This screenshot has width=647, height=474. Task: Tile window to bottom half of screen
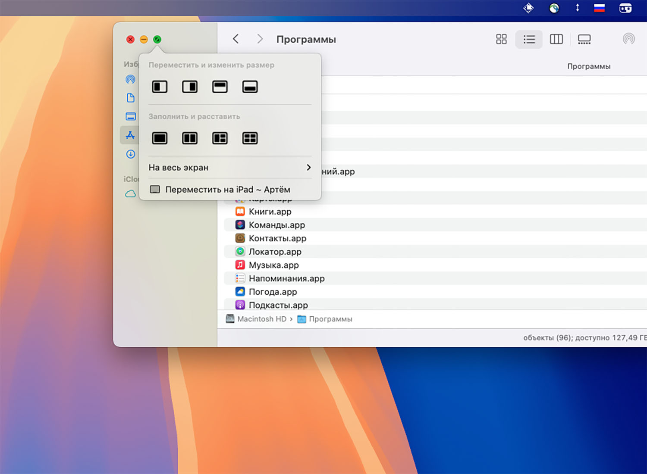pyautogui.click(x=250, y=87)
